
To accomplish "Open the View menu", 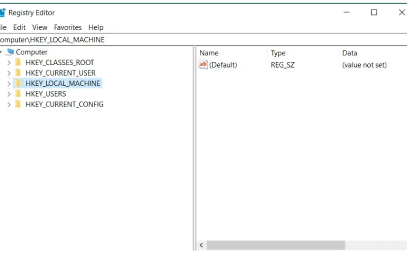I will [40, 27].
